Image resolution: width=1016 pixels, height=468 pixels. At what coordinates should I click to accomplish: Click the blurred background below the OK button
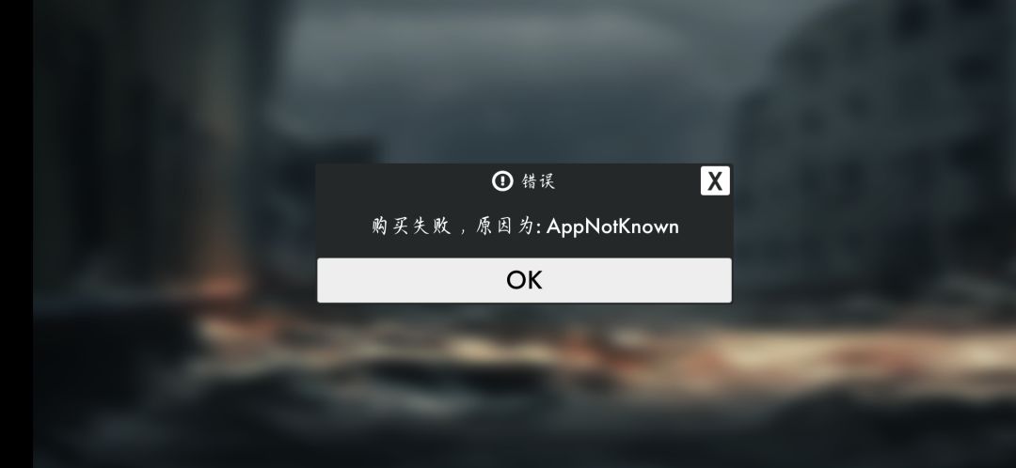point(524,385)
